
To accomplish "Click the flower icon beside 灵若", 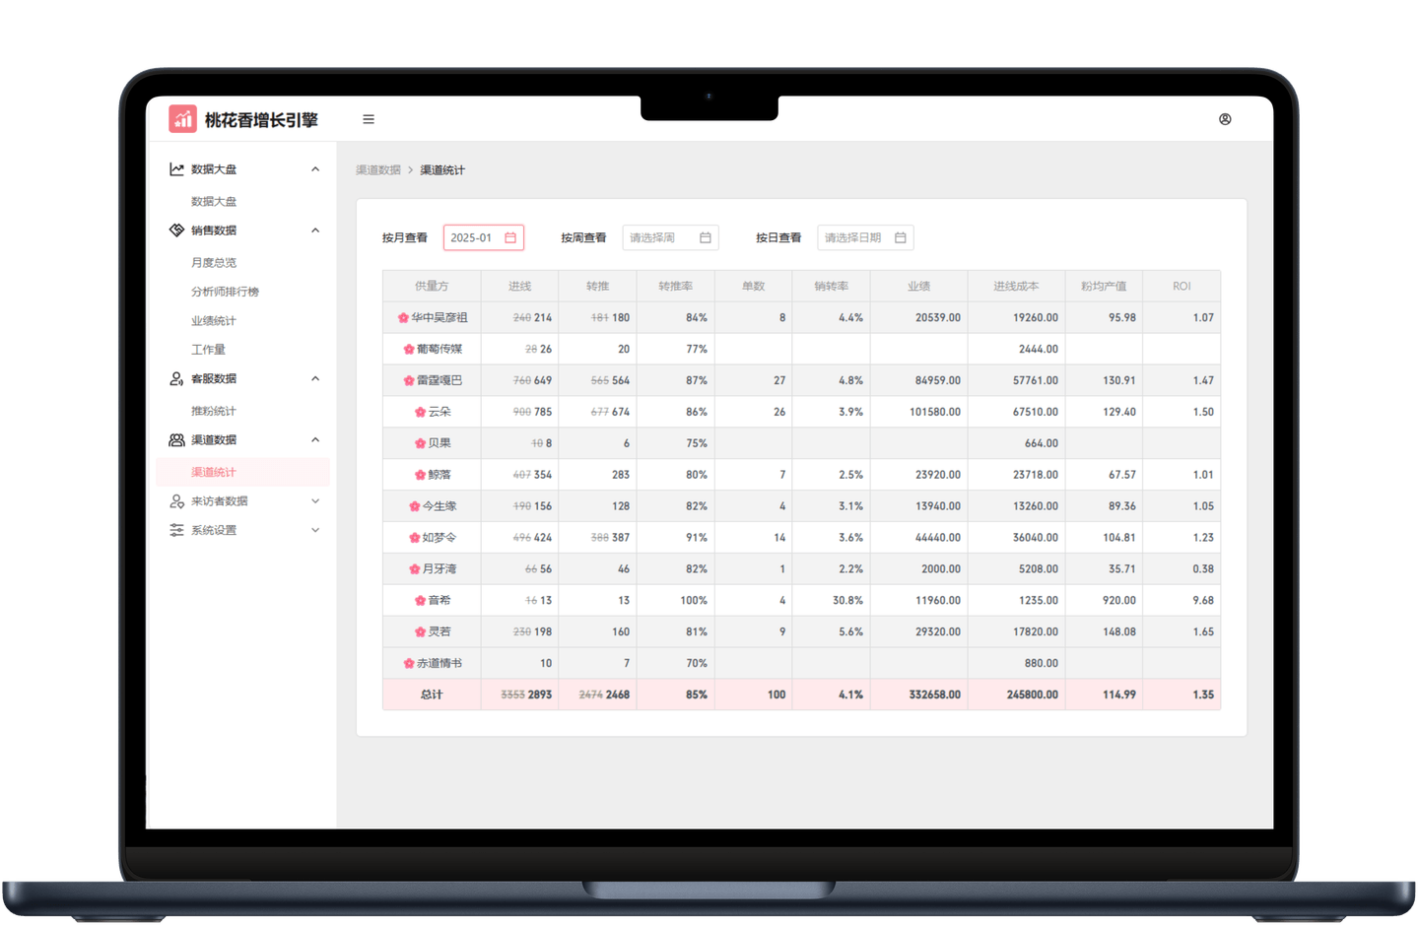I will (421, 632).
